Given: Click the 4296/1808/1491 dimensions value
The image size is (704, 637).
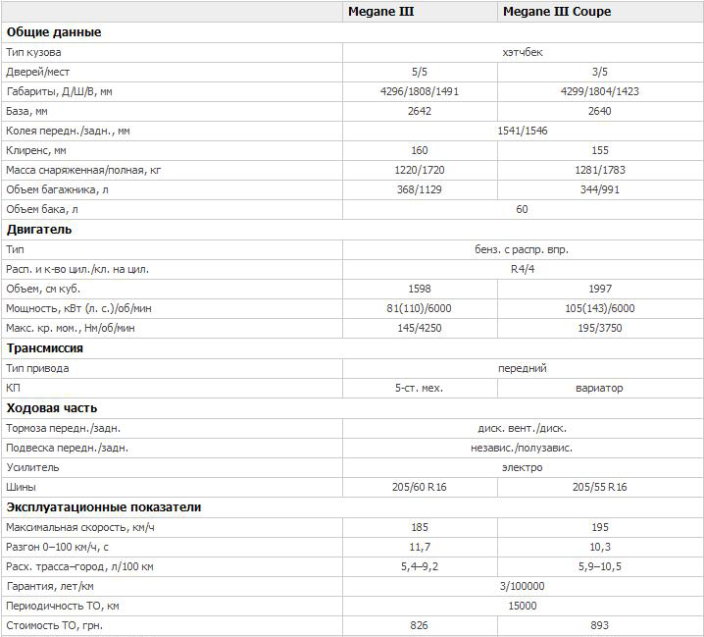Looking at the screenshot, I should point(420,91).
